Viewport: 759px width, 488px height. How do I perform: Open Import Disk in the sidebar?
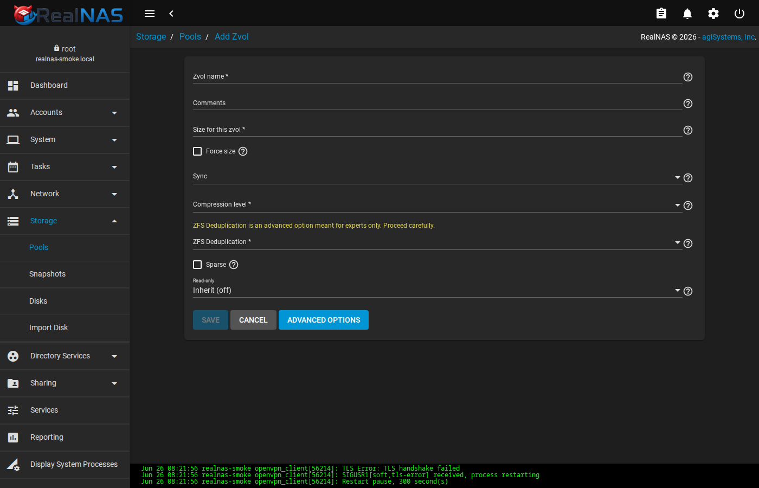(x=65, y=328)
